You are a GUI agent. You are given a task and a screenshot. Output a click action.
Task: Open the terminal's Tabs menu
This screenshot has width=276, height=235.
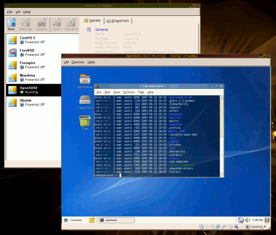point(141,92)
